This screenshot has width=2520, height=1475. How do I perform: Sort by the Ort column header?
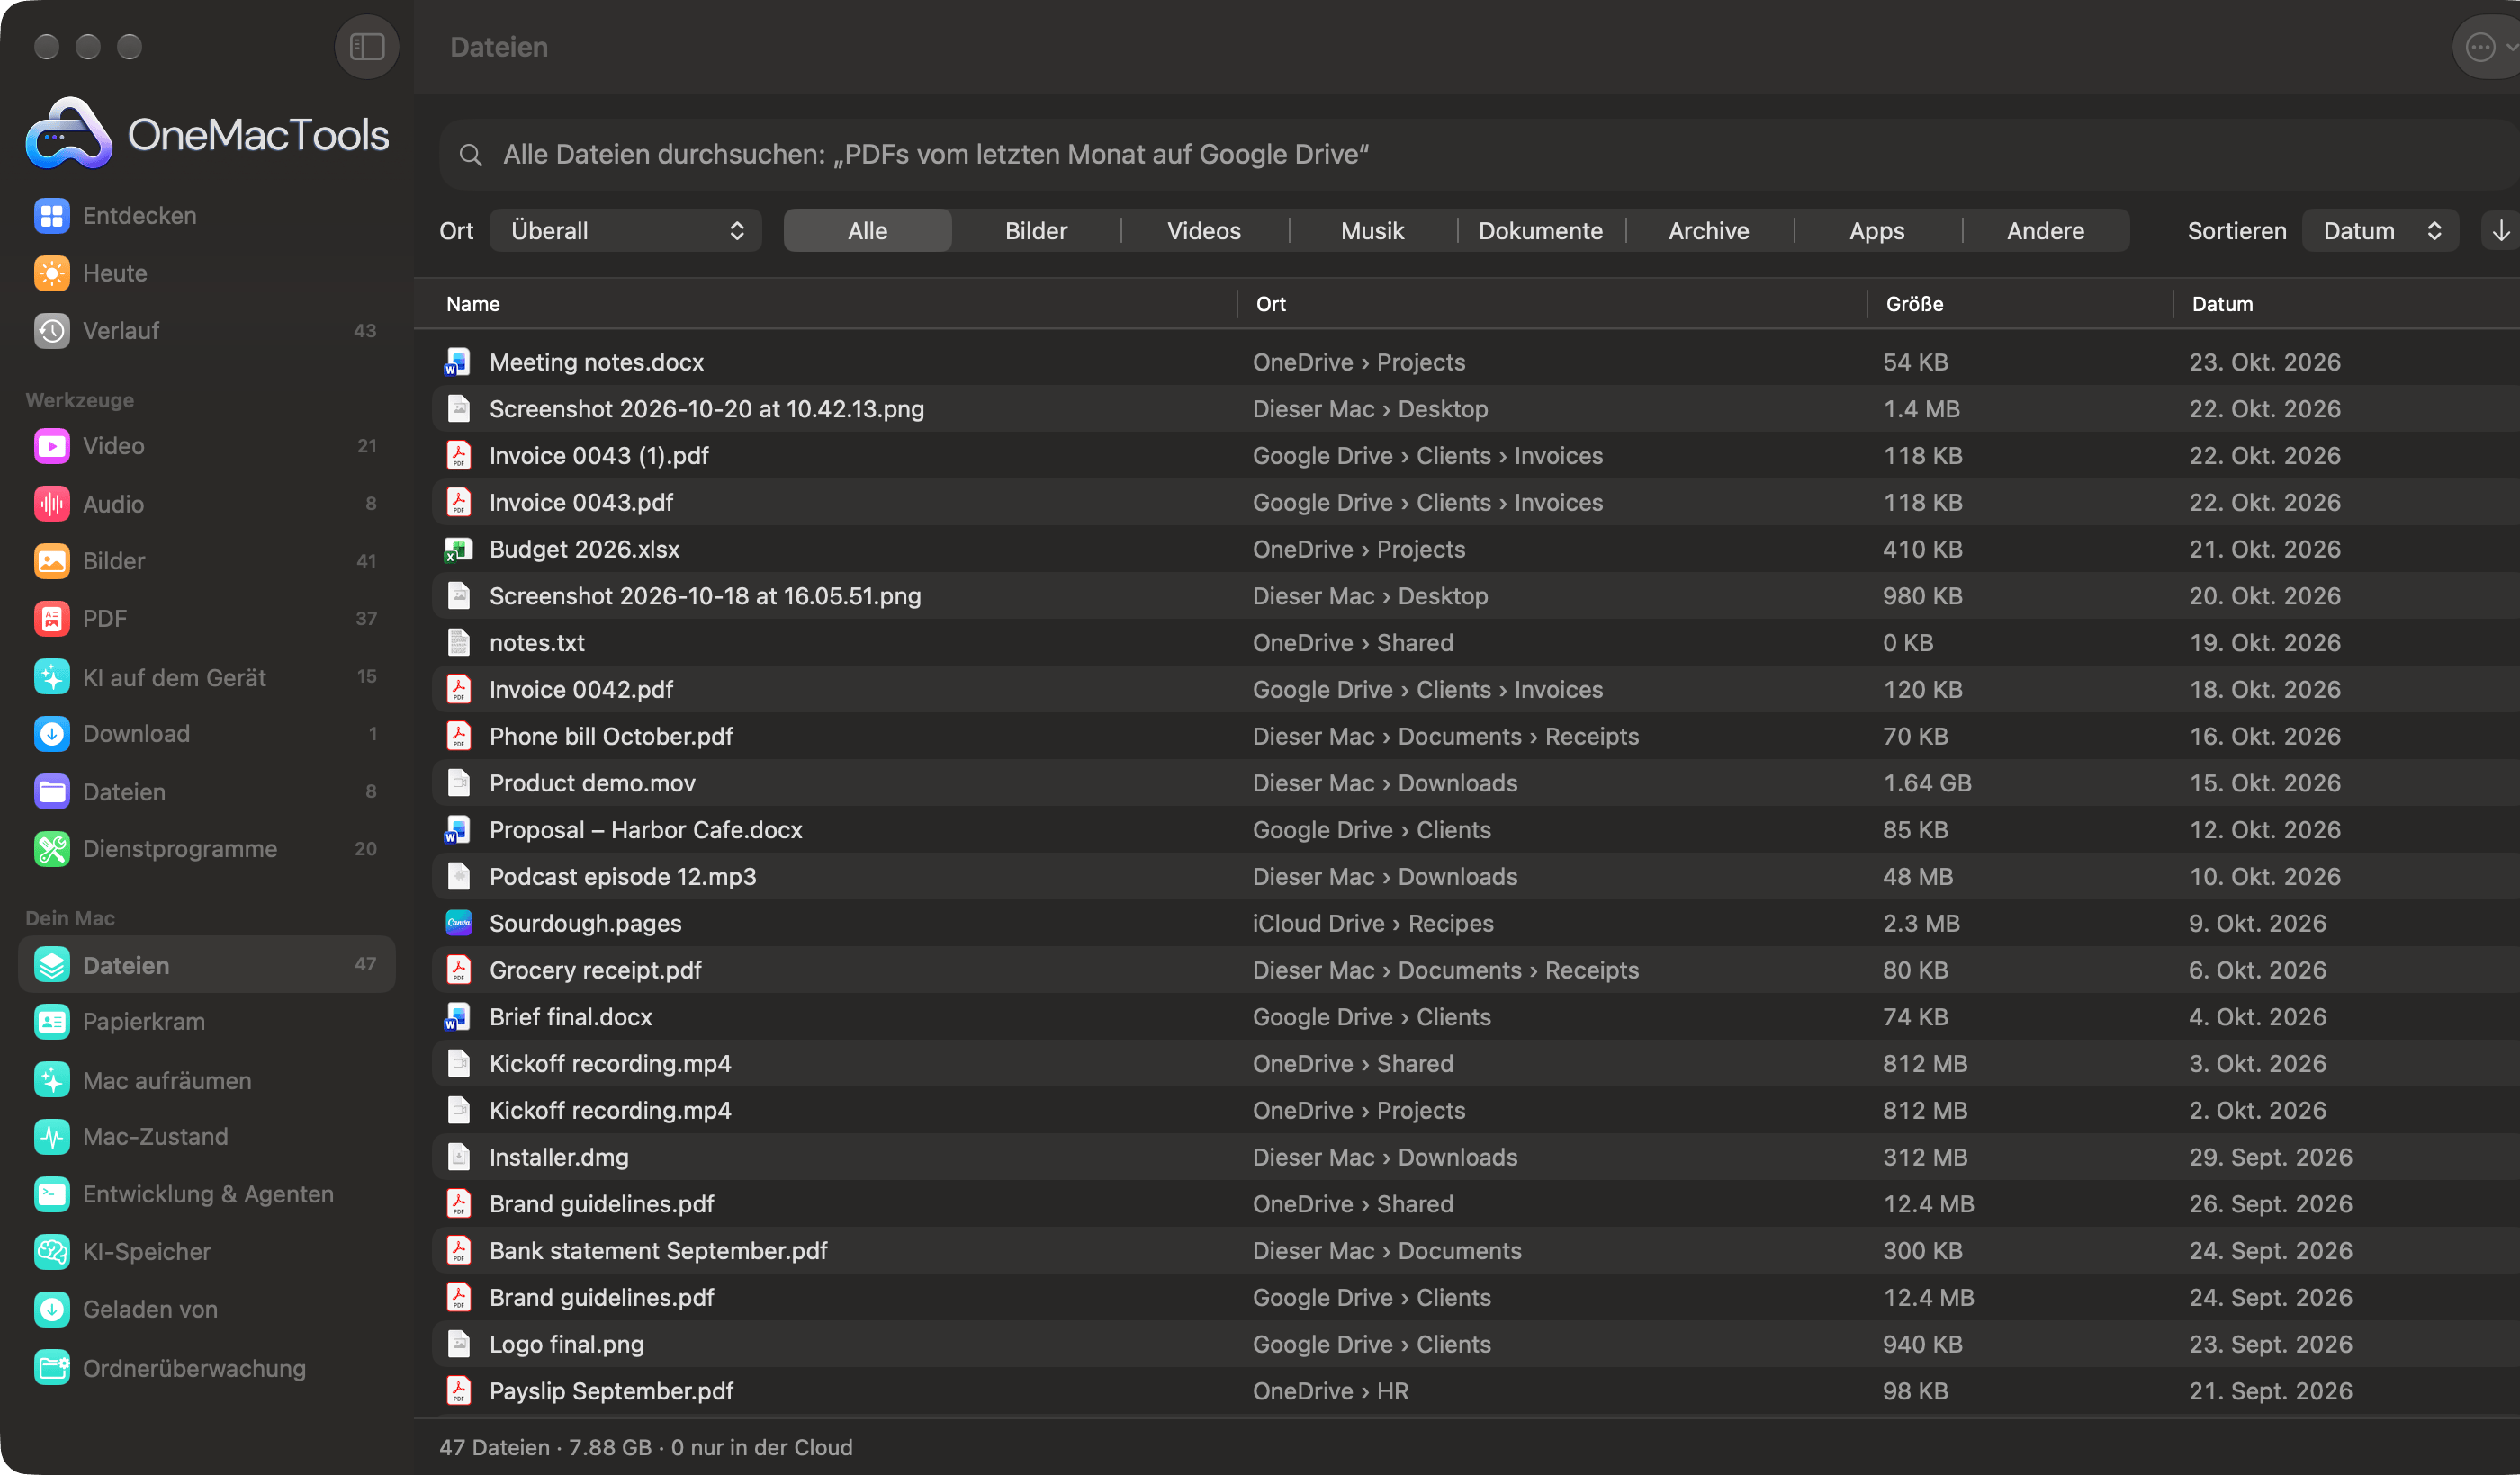pyautogui.click(x=1271, y=304)
